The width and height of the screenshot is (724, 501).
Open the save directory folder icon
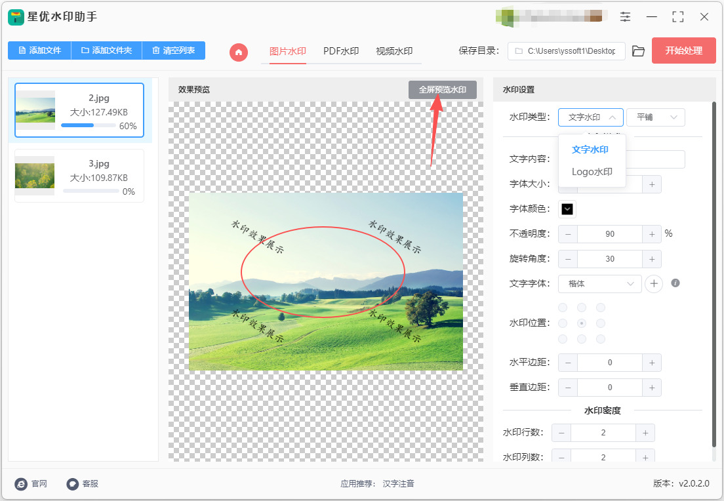pyautogui.click(x=638, y=50)
